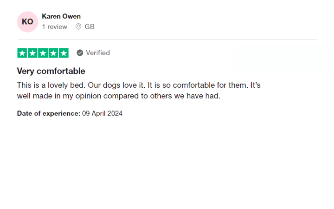Open the 'Very comfortable' review title
Viewport: 334px width, 209px height.
51,71
